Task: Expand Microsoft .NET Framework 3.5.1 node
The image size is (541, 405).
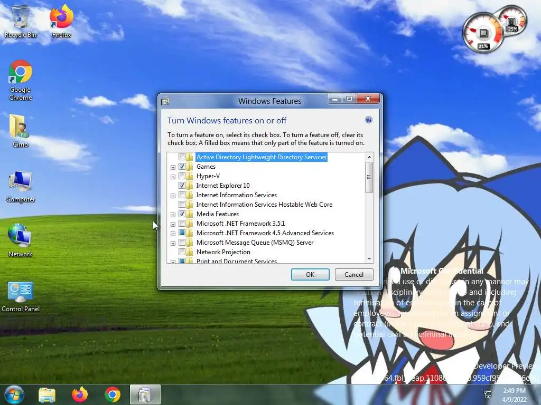Action: [x=173, y=224]
